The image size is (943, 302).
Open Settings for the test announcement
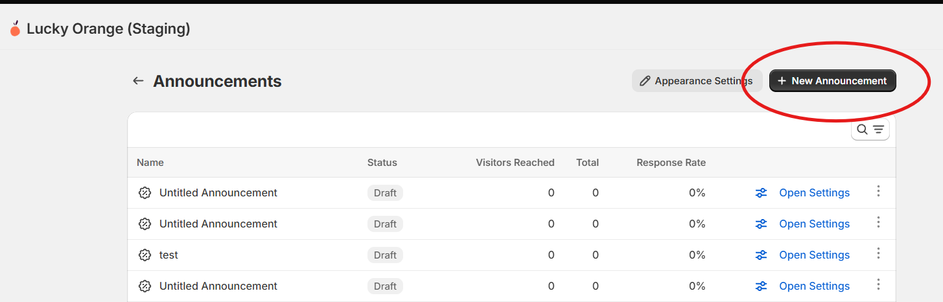[814, 255]
